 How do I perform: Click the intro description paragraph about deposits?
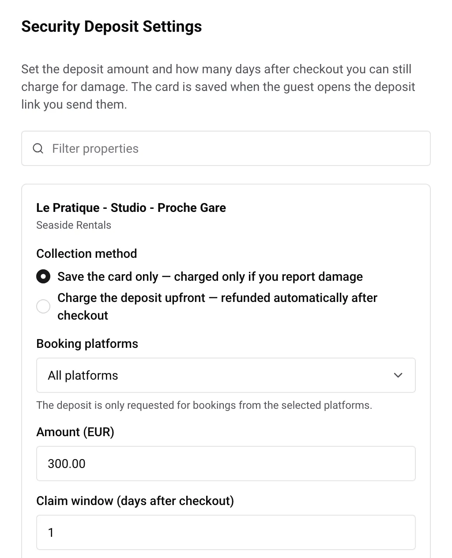218,87
